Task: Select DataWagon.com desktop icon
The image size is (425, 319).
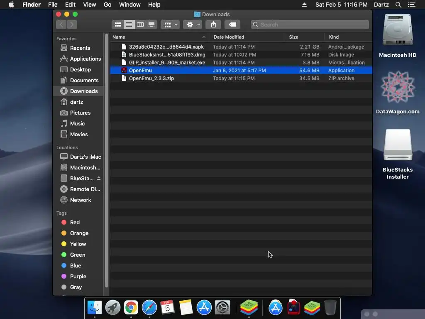Action: pyautogui.click(x=397, y=92)
